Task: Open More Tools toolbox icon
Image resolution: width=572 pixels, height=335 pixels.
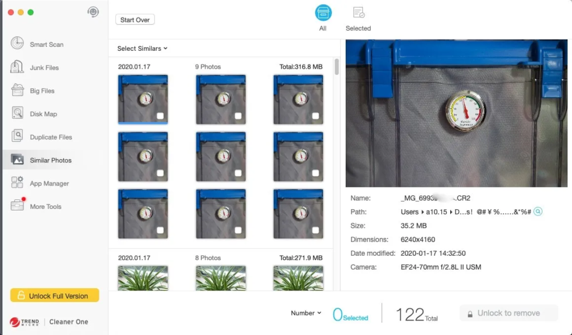Action: (17, 205)
